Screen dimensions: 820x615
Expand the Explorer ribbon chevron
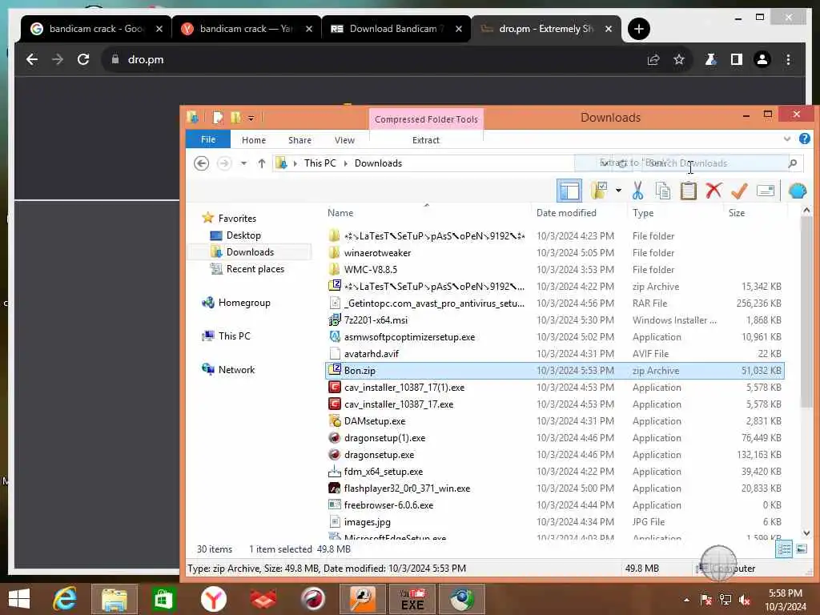click(787, 139)
